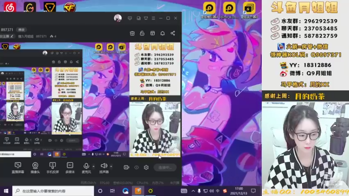Expand microphone options arrow beside 麦克风

[x=93, y=166]
